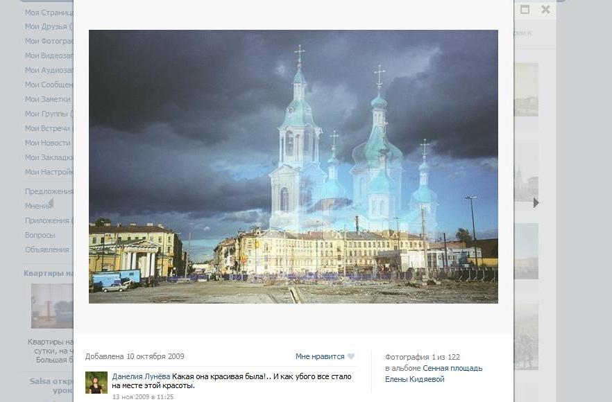The image size is (612, 402).
Task: Go to next photo with right arrow
Action: pos(536,203)
